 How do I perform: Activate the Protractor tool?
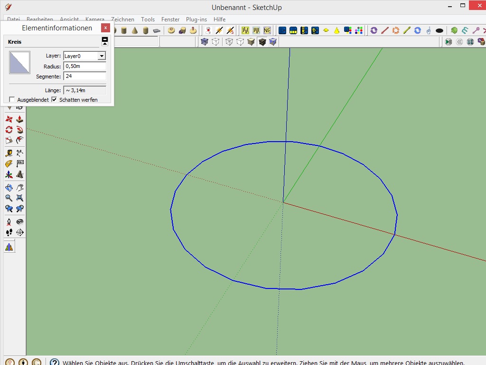point(9,163)
